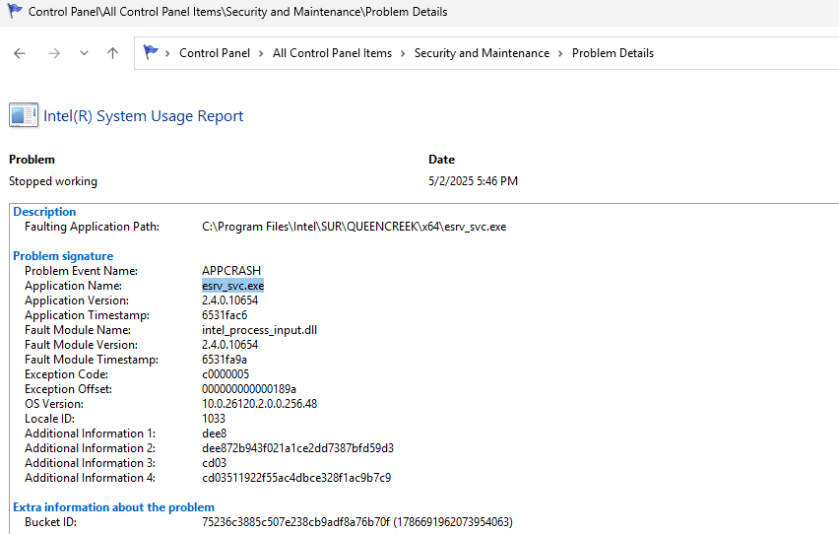
Task: Click Application Timestamp value 6531fac6
Action: coord(225,315)
